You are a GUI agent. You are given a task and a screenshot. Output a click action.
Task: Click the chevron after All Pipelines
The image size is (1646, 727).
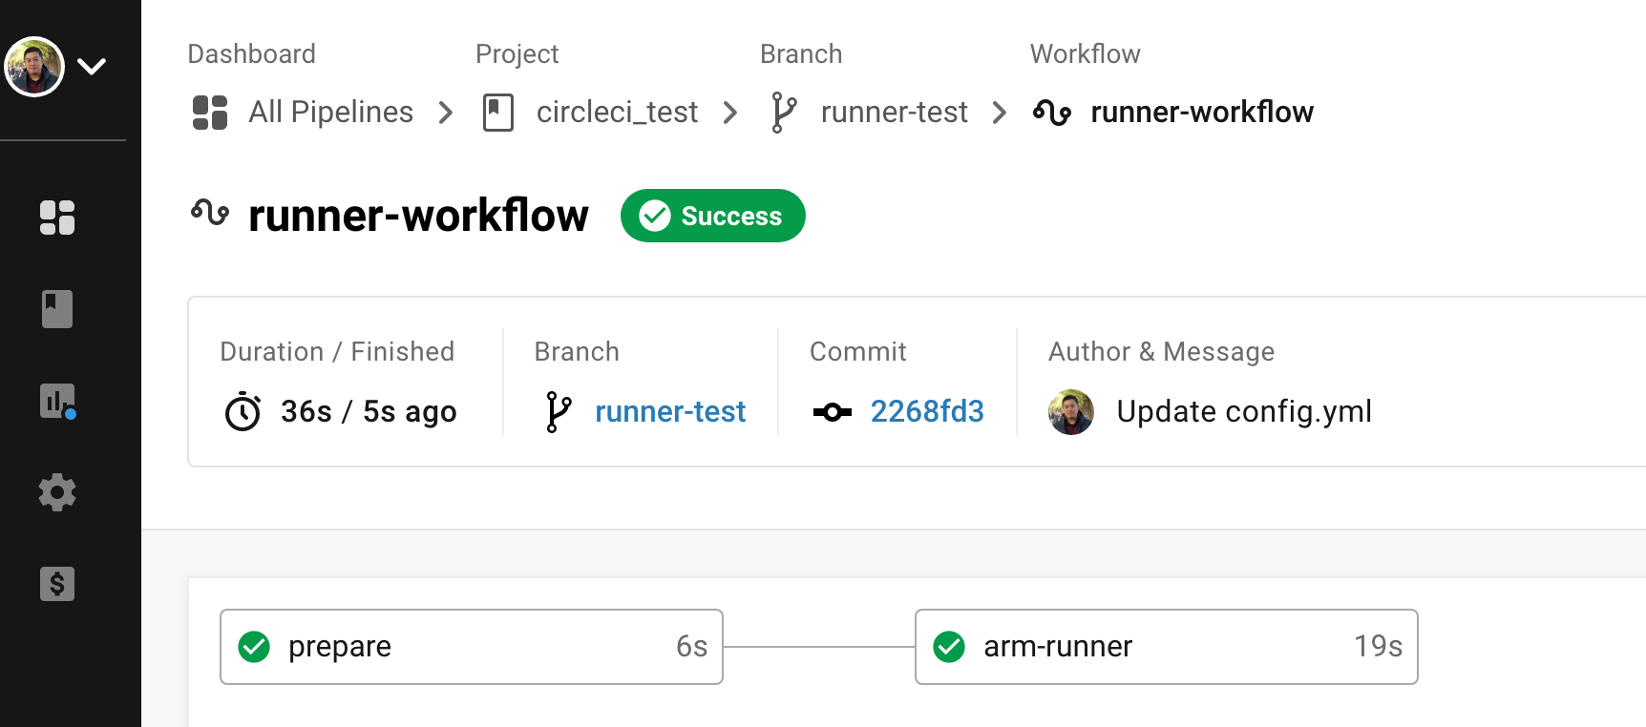[445, 113]
